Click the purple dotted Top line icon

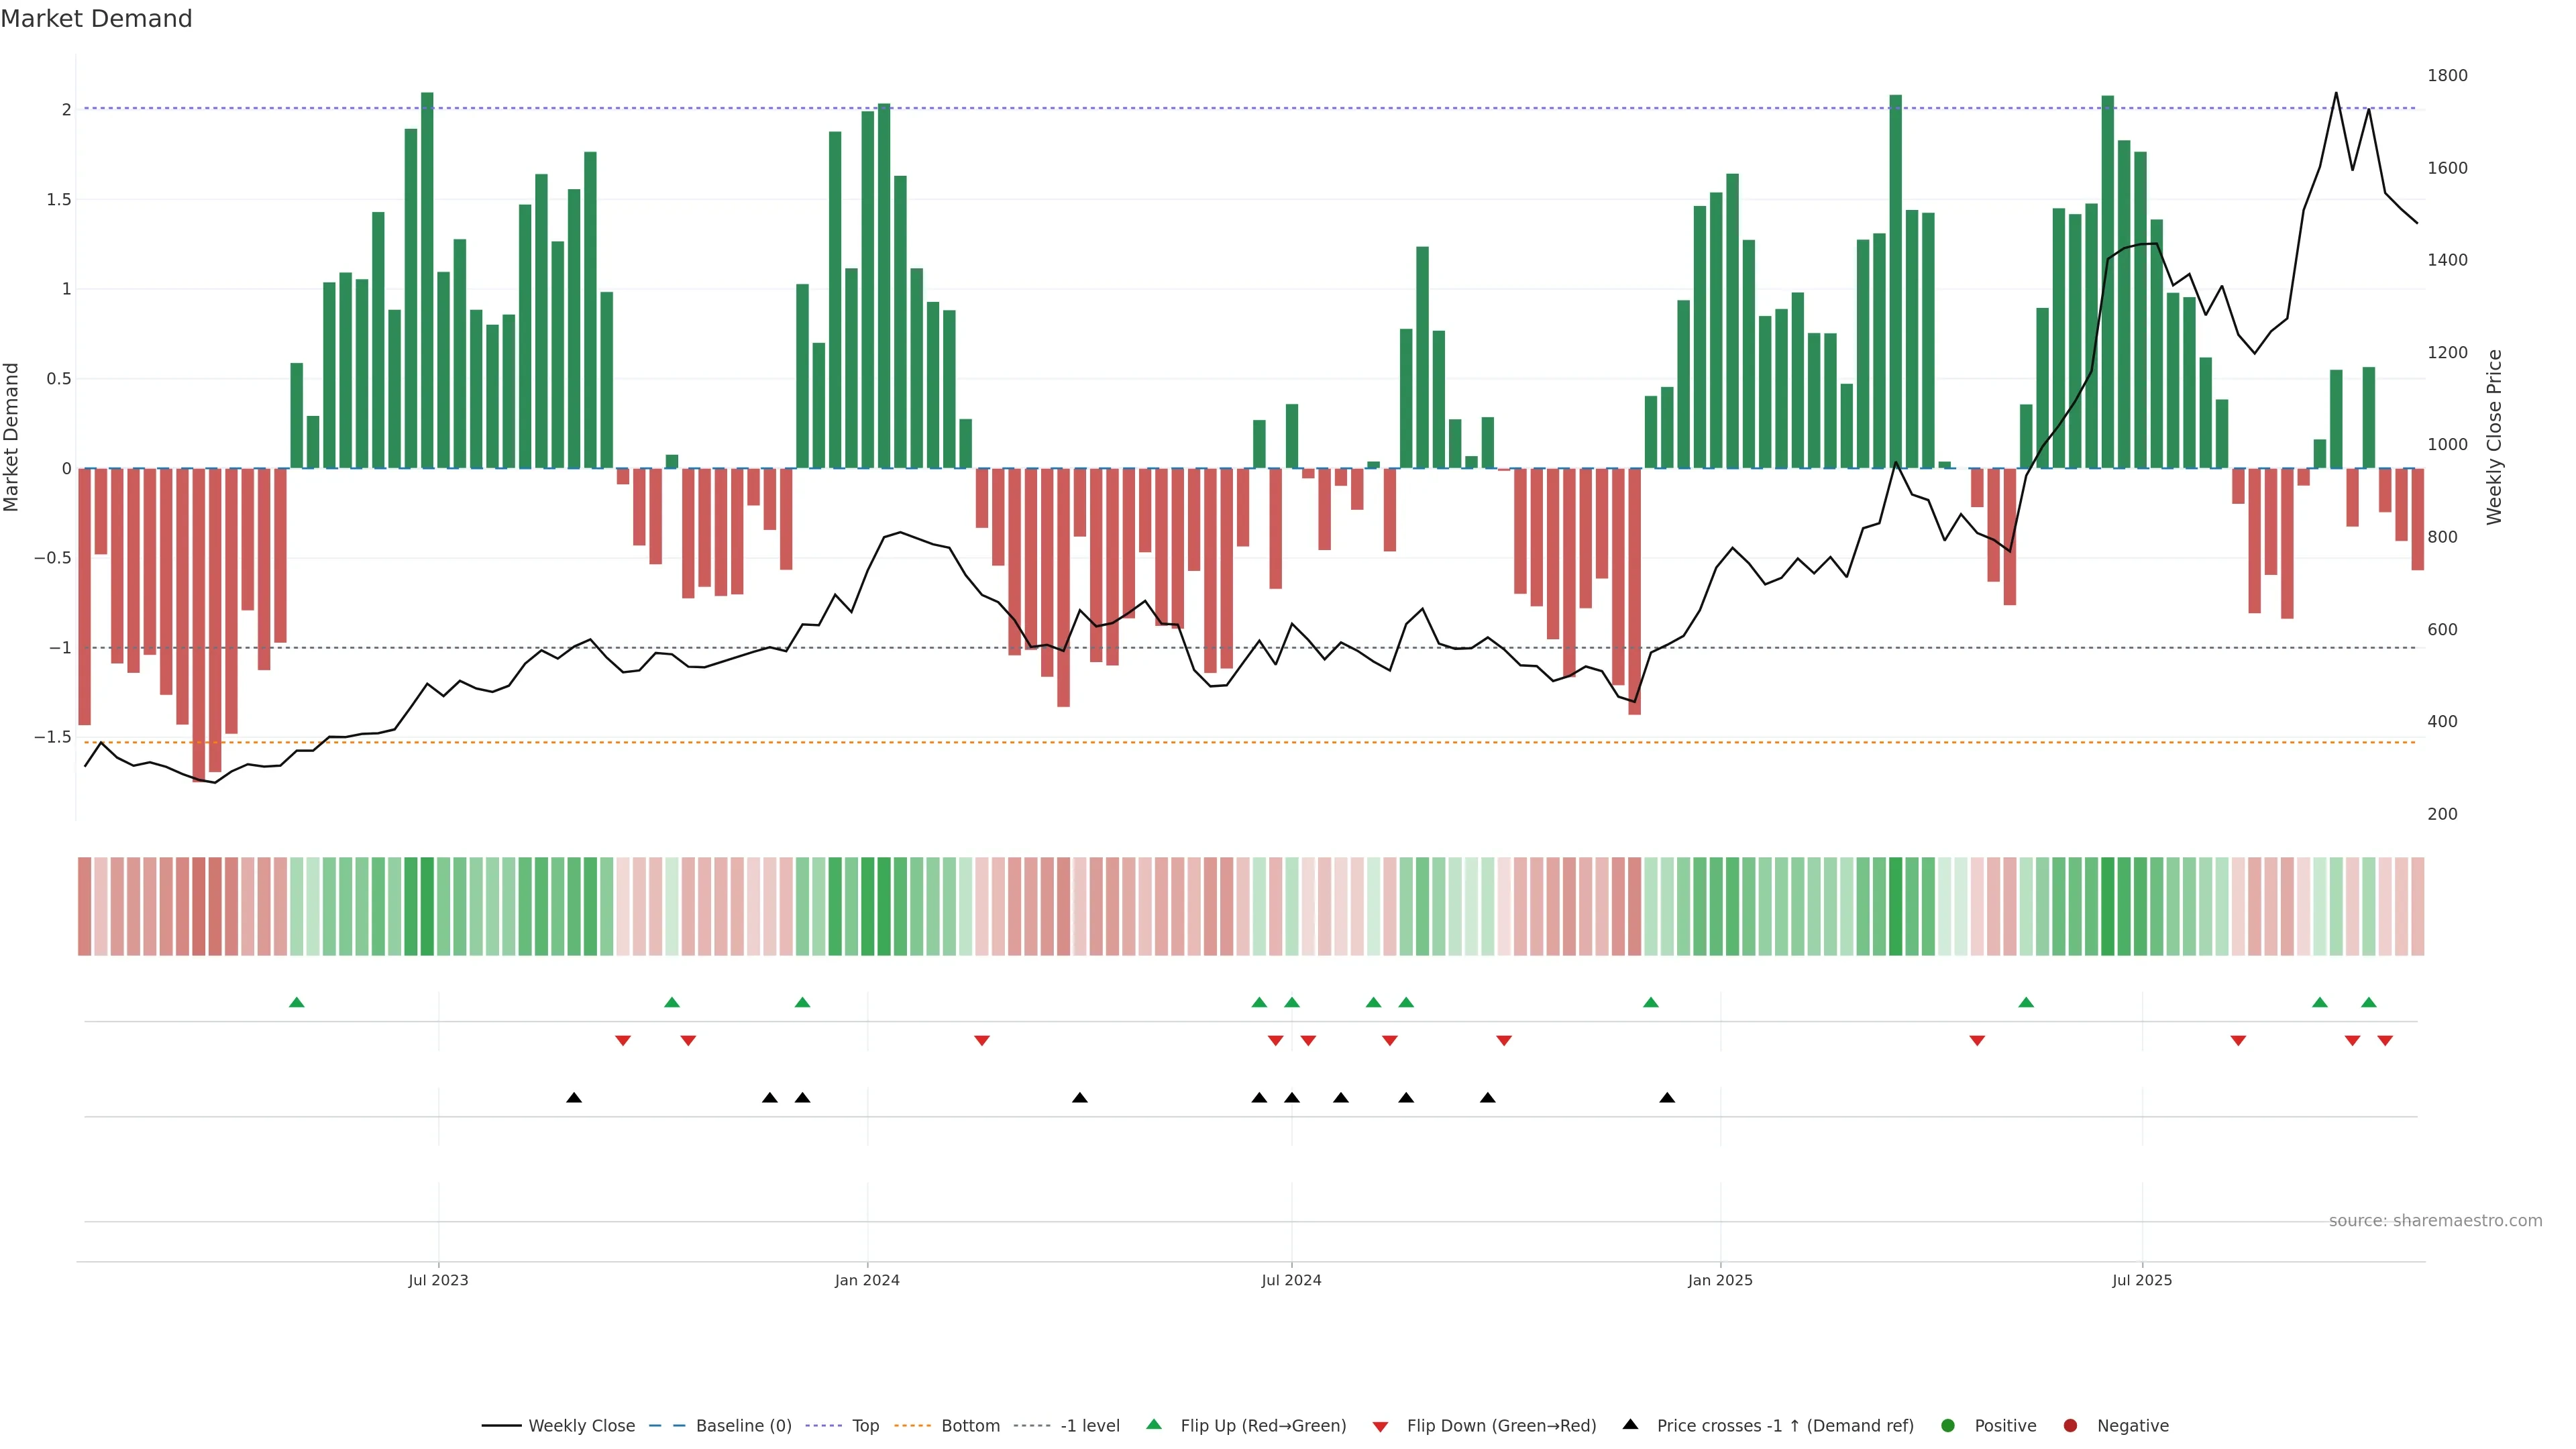click(823, 1425)
